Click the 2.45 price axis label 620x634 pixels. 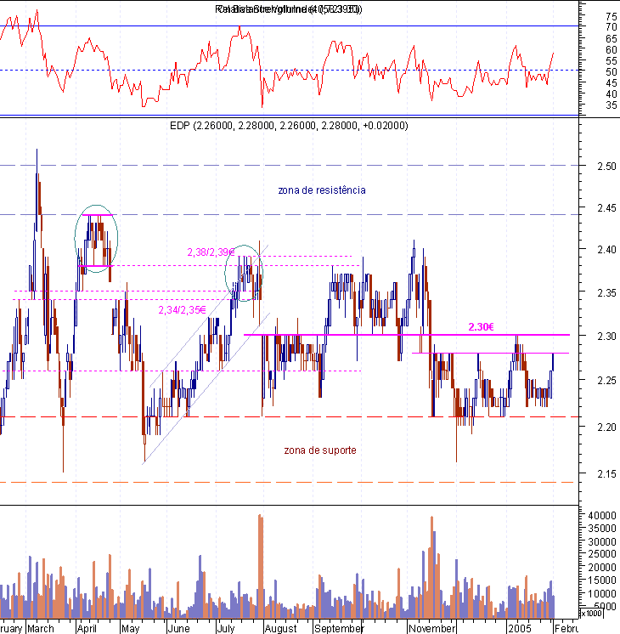606,208
